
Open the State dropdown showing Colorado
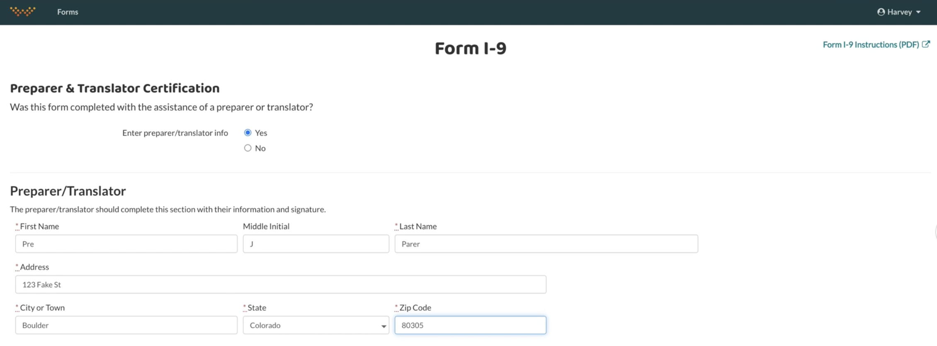click(311, 325)
